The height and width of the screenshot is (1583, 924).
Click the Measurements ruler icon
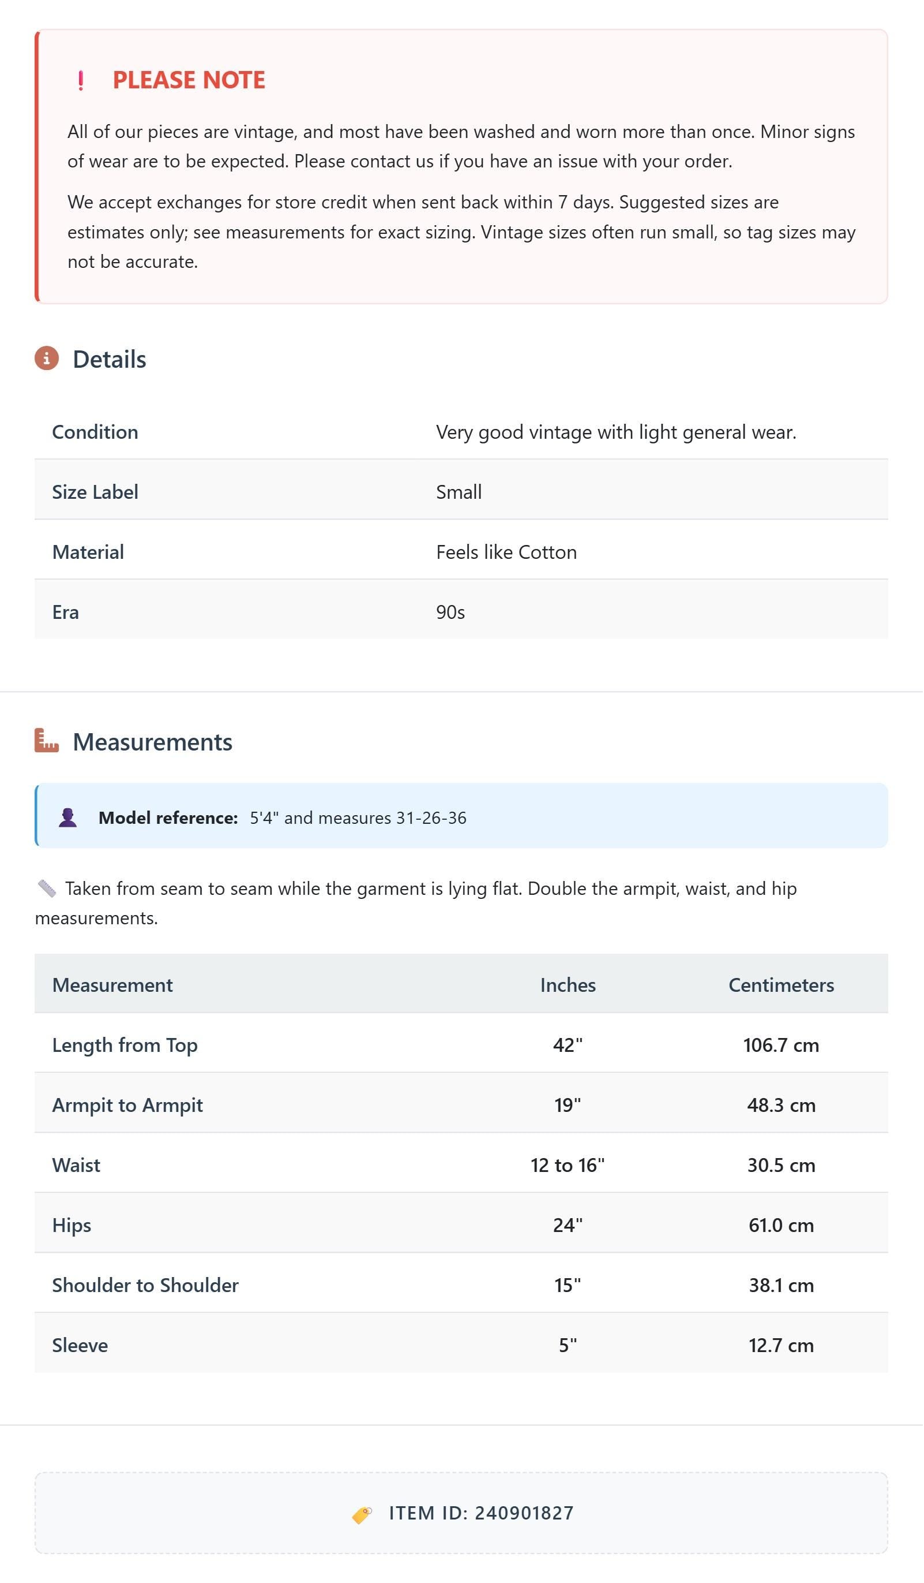tap(47, 741)
